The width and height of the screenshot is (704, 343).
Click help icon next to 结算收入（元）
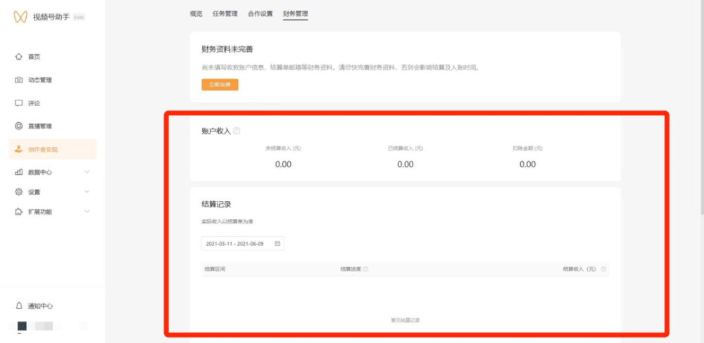tap(603, 269)
